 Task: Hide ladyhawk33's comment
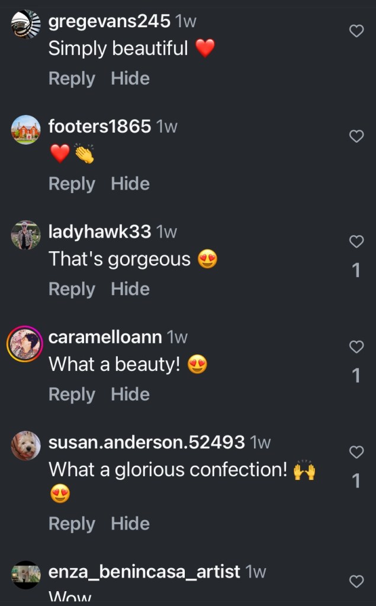point(130,289)
